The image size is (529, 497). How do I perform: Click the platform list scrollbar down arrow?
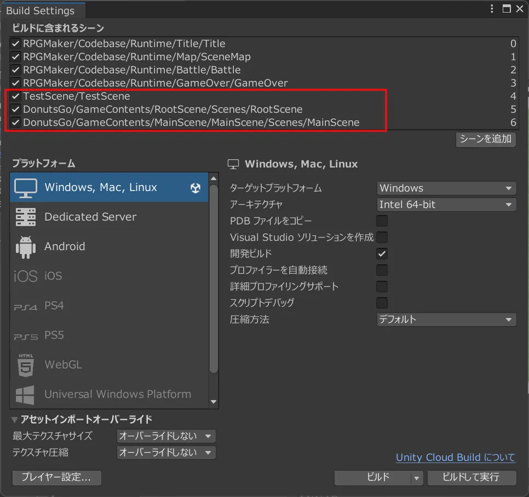coord(214,402)
